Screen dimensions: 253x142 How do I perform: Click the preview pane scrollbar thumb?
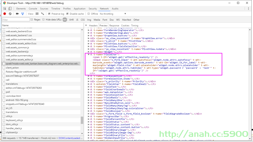pyautogui.click(x=250, y=56)
